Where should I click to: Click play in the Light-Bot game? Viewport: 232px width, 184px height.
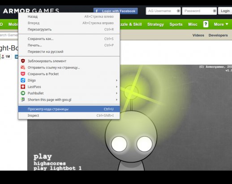43,157
